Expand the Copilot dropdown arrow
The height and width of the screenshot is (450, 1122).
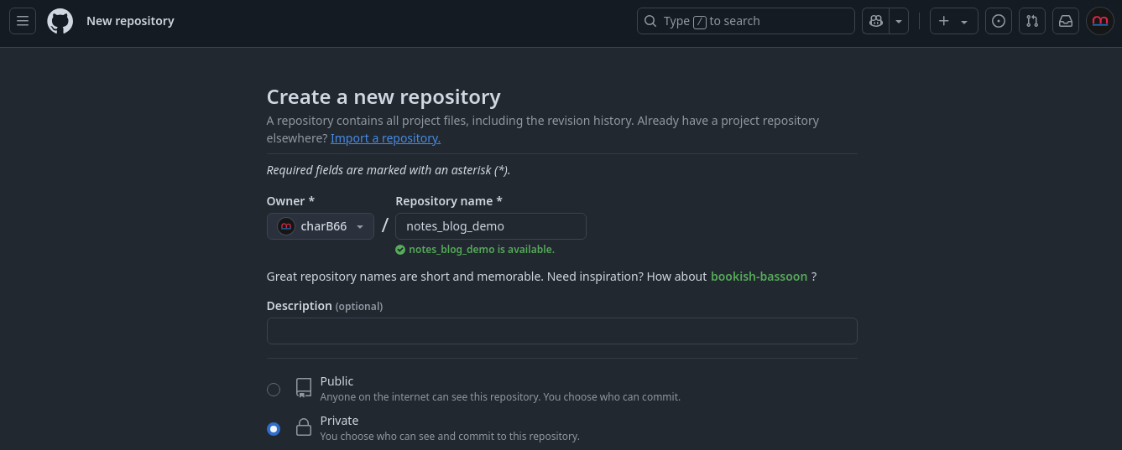(899, 21)
